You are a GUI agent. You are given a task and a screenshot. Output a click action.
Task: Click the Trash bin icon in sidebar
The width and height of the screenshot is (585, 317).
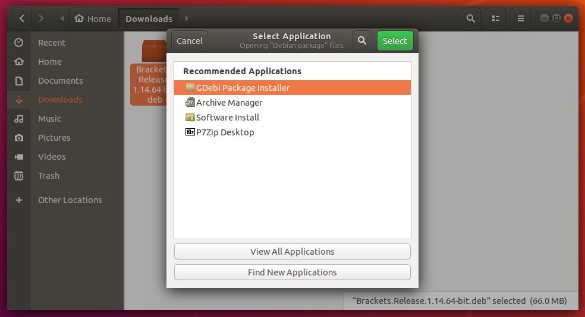(x=18, y=176)
